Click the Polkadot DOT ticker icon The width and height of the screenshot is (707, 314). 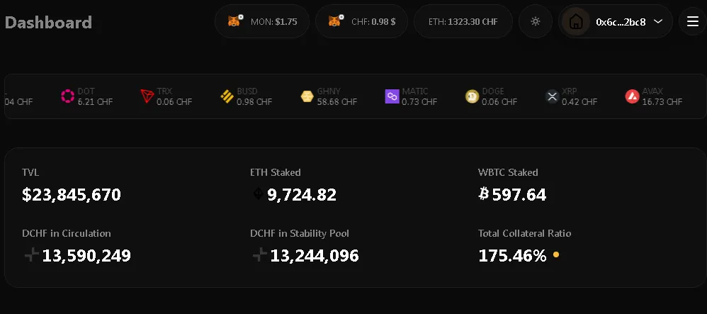click(67, 96)
